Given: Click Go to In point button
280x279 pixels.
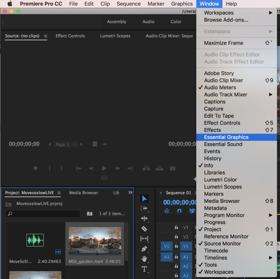Looking at the screenshot, I should pyautogui.click(x=78, y=168).
